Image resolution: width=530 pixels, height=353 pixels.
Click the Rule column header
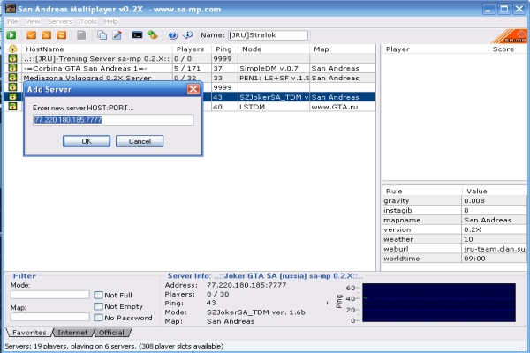pos(422,191)
